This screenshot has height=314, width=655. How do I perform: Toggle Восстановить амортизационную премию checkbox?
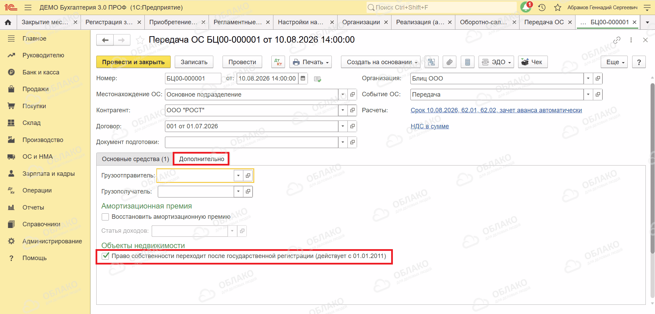tap(105, 217)
